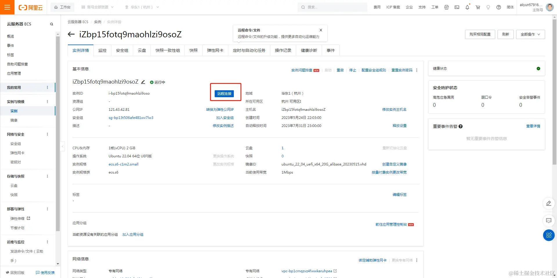Switch to the 监控 tab
The height and width of the screenshot is (278, 557).
[x=102, y=51]
